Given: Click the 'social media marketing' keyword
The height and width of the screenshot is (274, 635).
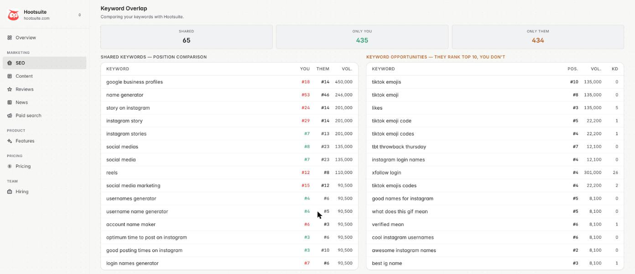Looking at the screenshot, I should pos(133,185).
